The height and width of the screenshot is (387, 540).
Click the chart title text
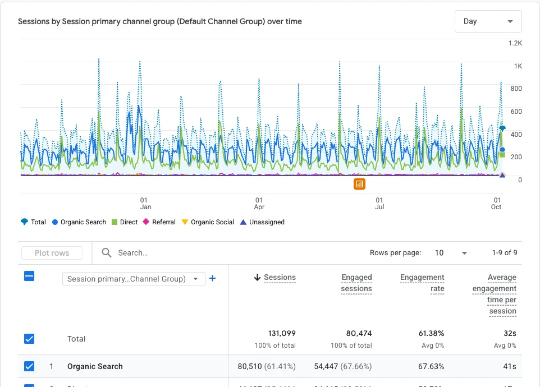click(160, 21)
